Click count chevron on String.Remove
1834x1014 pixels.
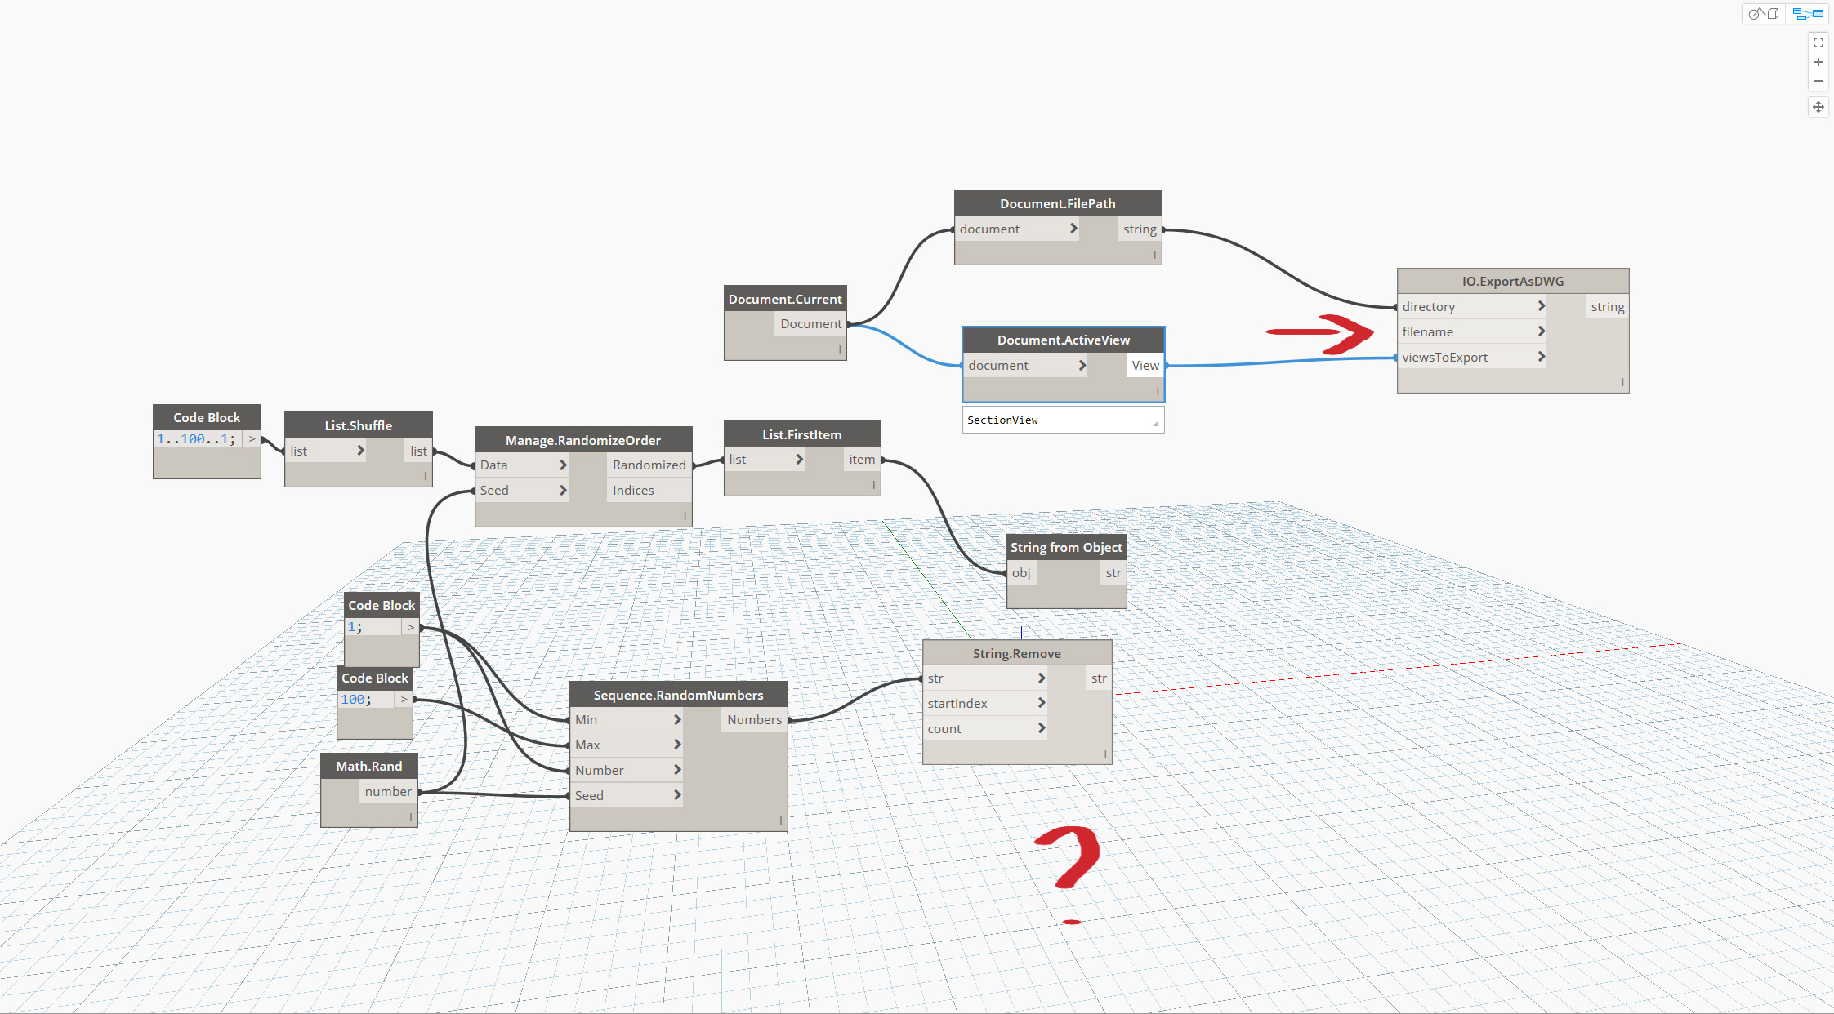click(1041, 728)
